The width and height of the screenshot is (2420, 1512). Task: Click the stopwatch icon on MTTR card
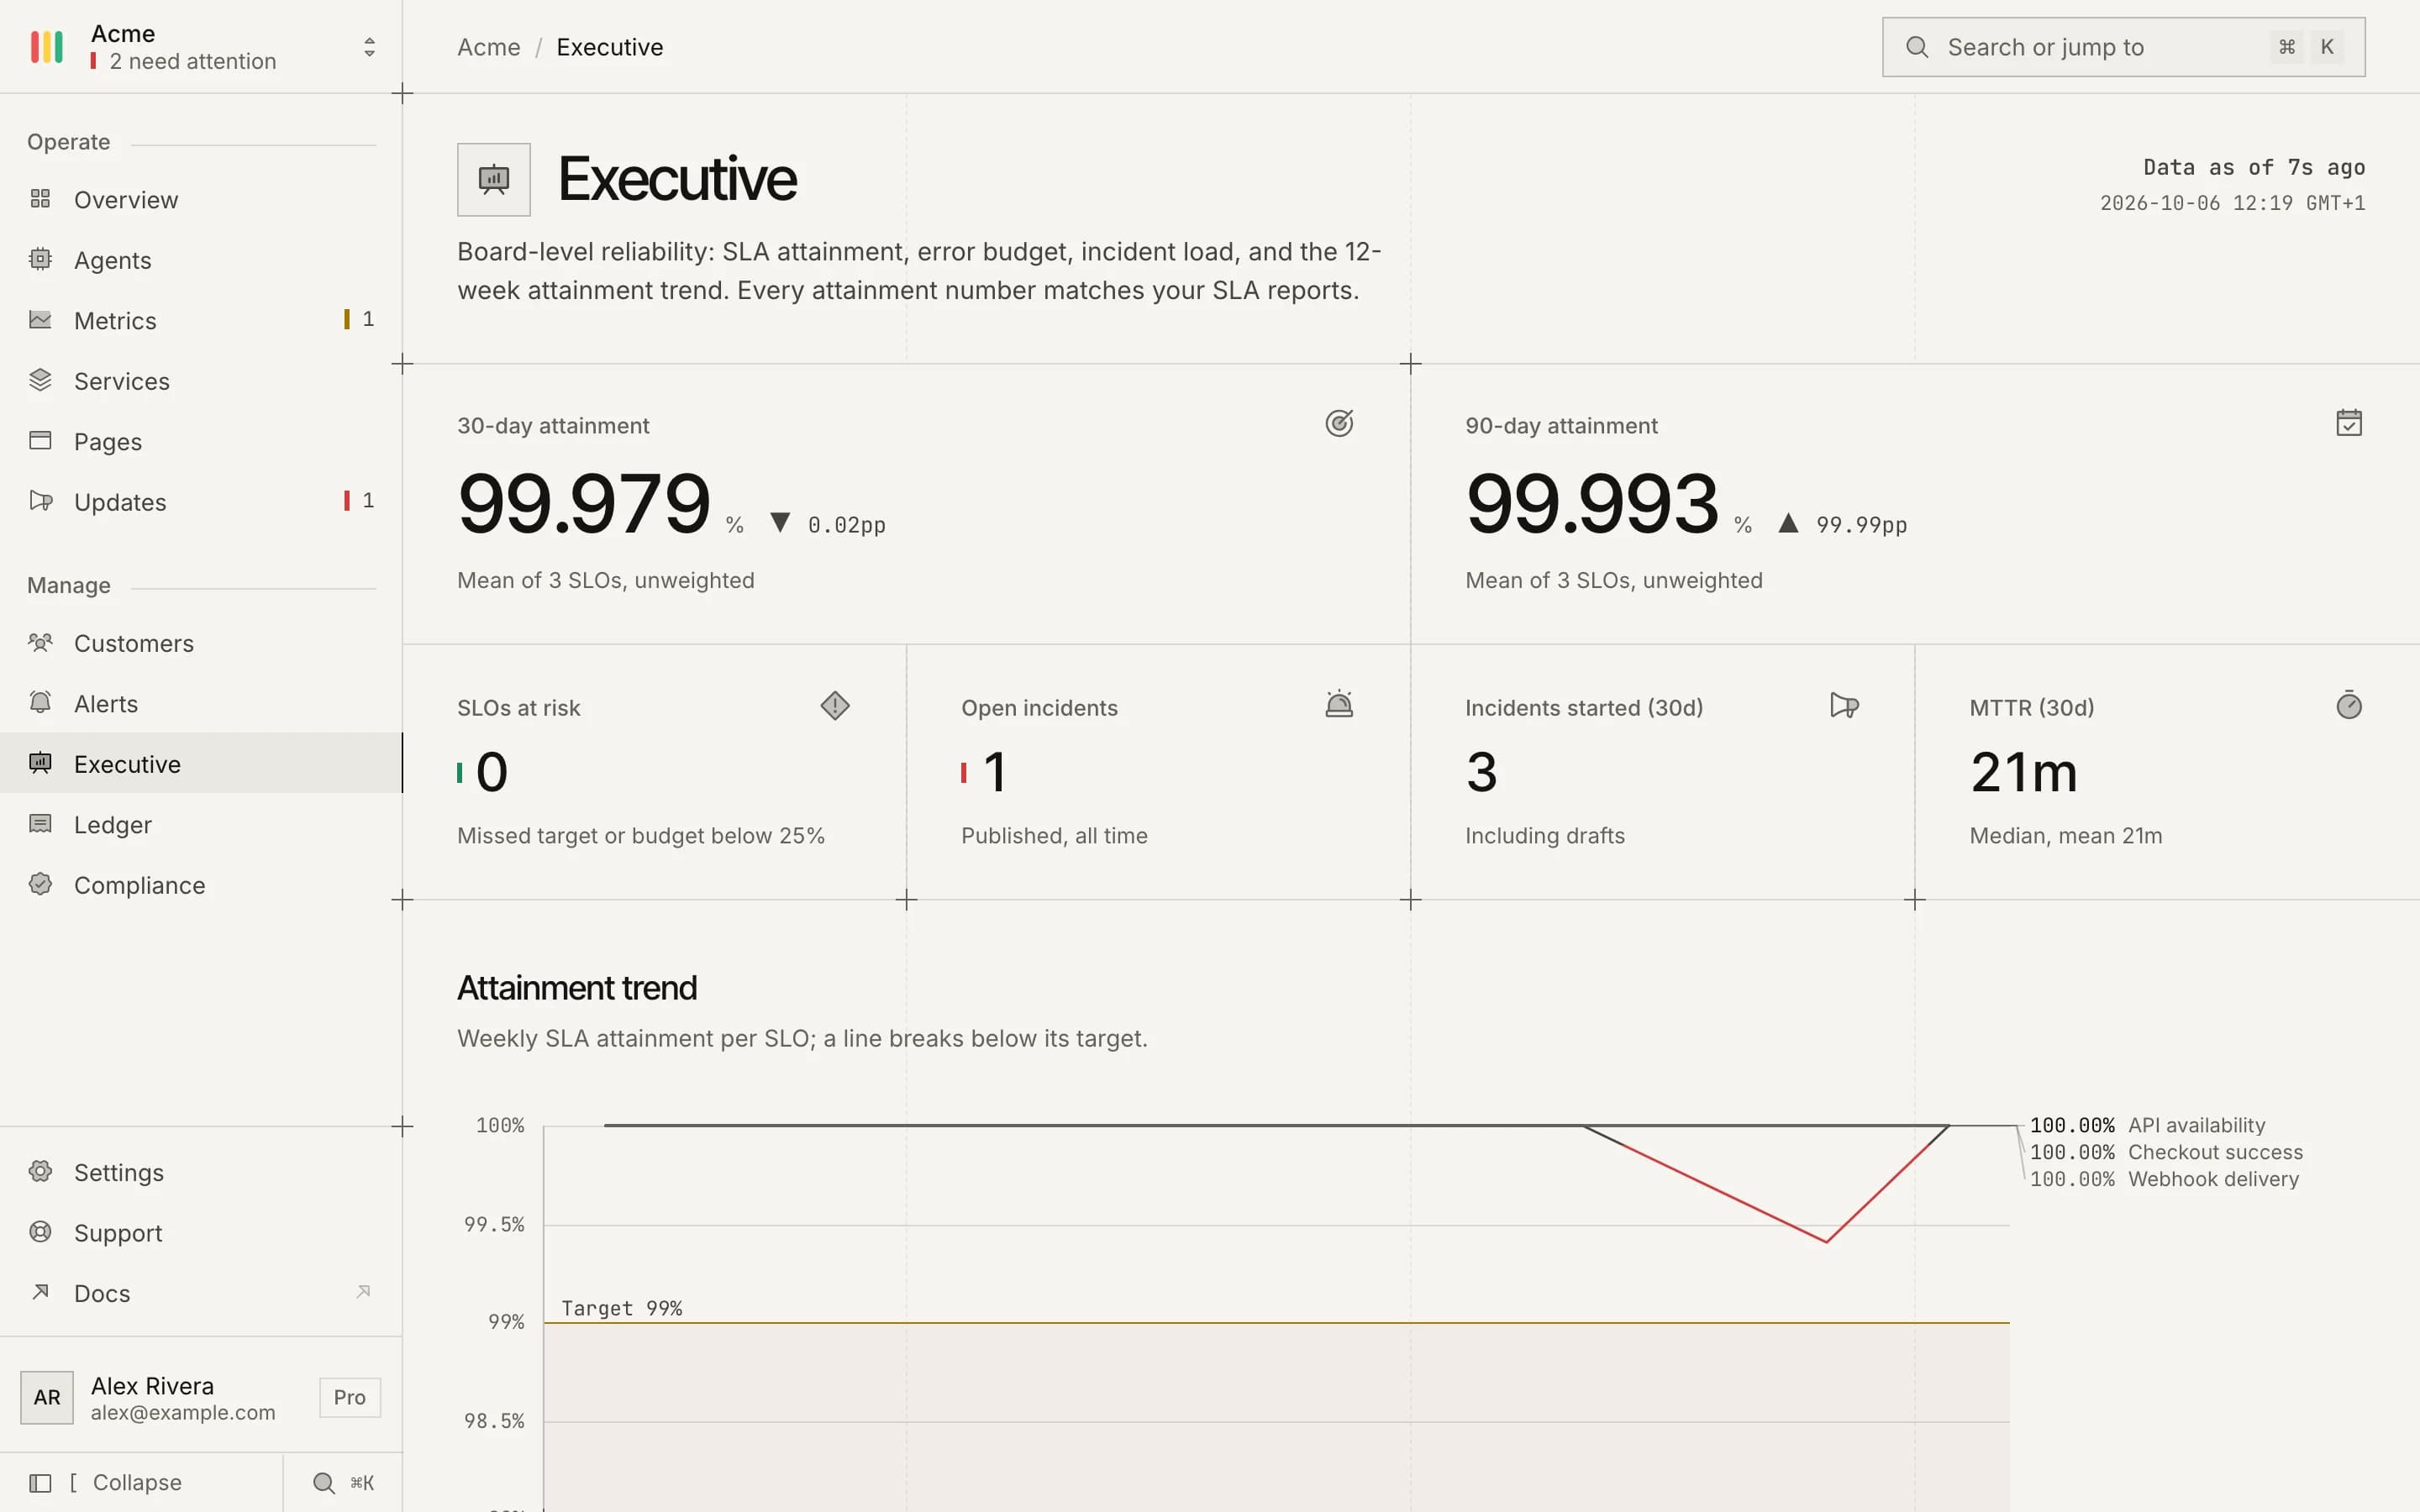click(2349, 705)
